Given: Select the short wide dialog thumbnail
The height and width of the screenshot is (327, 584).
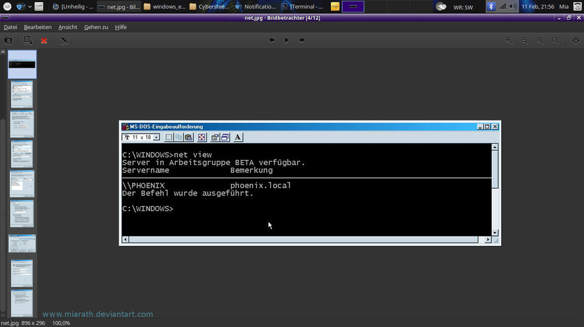Looking at the screenshot, I should 22,243.
